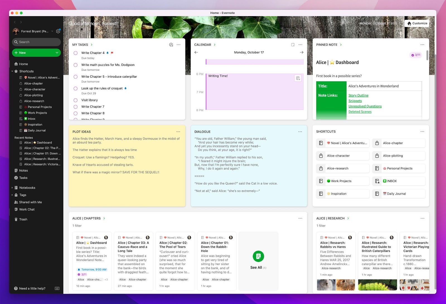
Task: Go back with sidebar navigation arrow
Action: (15, 22)
